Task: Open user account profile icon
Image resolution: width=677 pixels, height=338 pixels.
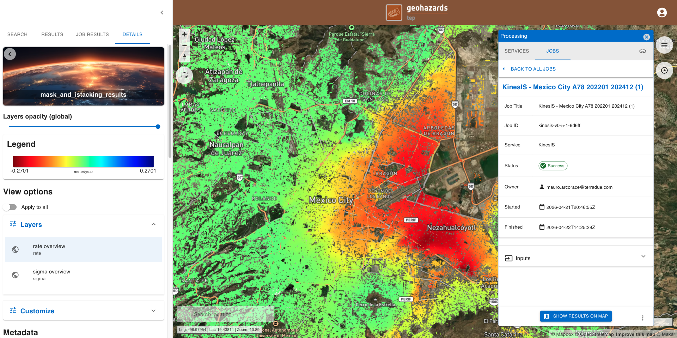Action: (x=662, y=13)
